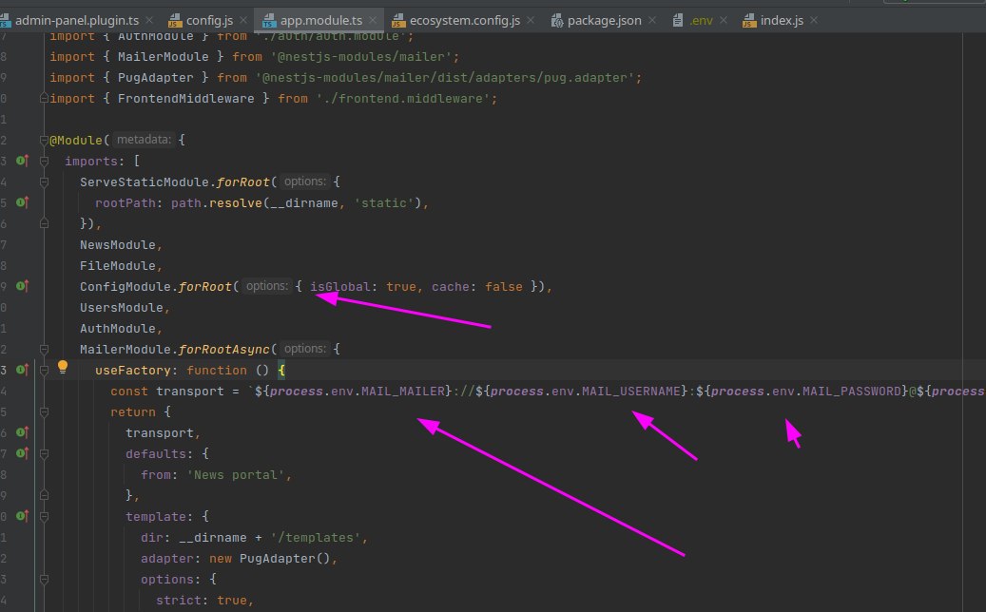
Task: Click the options hint in ConfigModule.forRoot
Action: pos(267,286)
